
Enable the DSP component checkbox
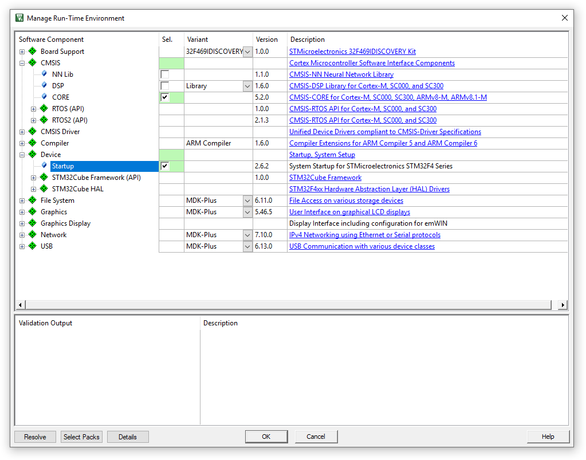[164, 85]
